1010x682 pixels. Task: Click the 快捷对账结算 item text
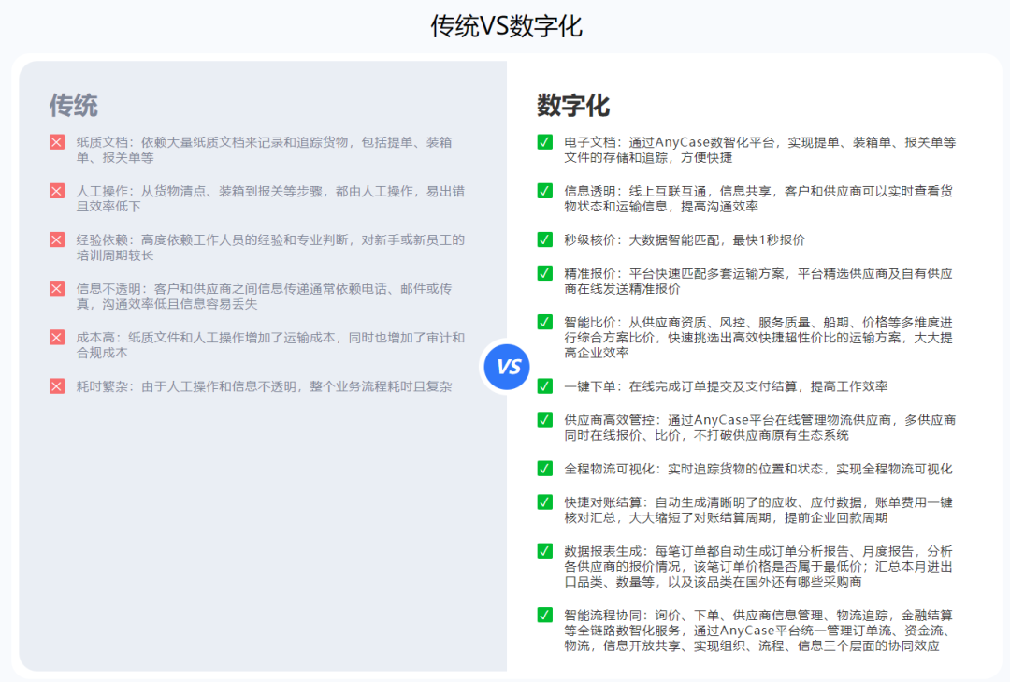[758, 510]
